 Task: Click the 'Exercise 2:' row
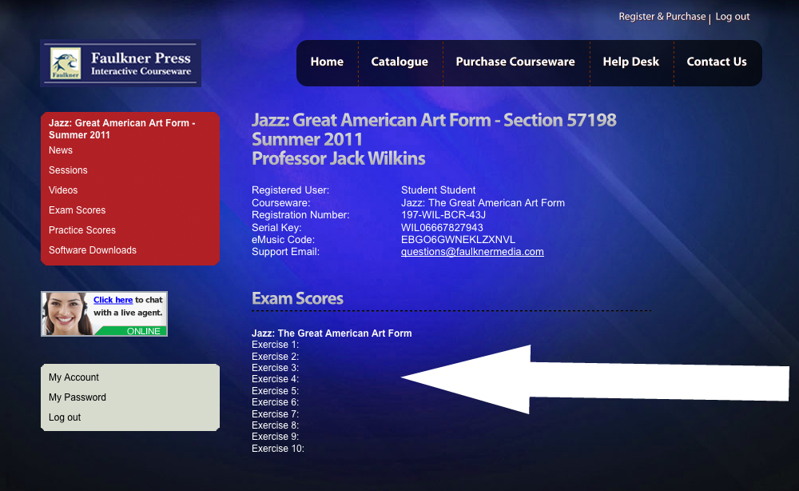point(275,357)
